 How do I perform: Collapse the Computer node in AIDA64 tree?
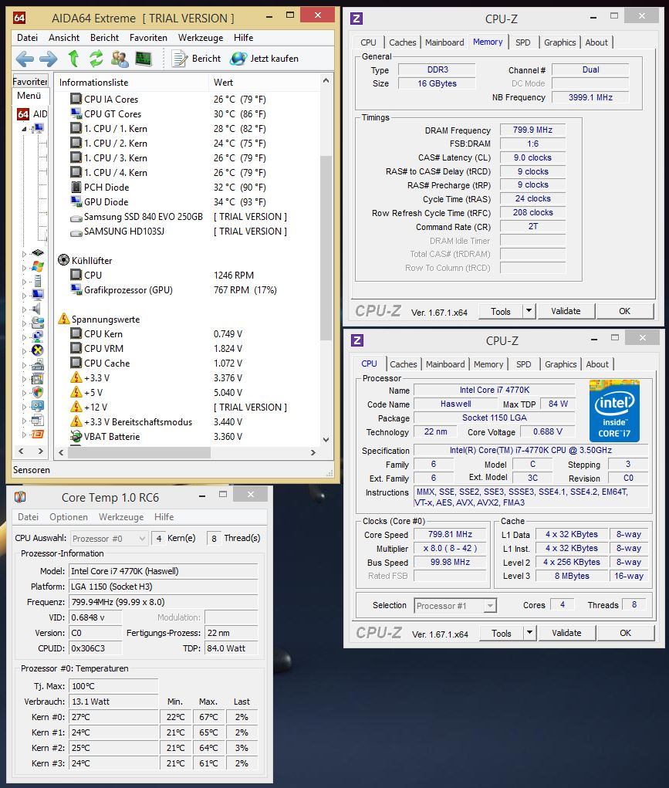tap(24, 129)
